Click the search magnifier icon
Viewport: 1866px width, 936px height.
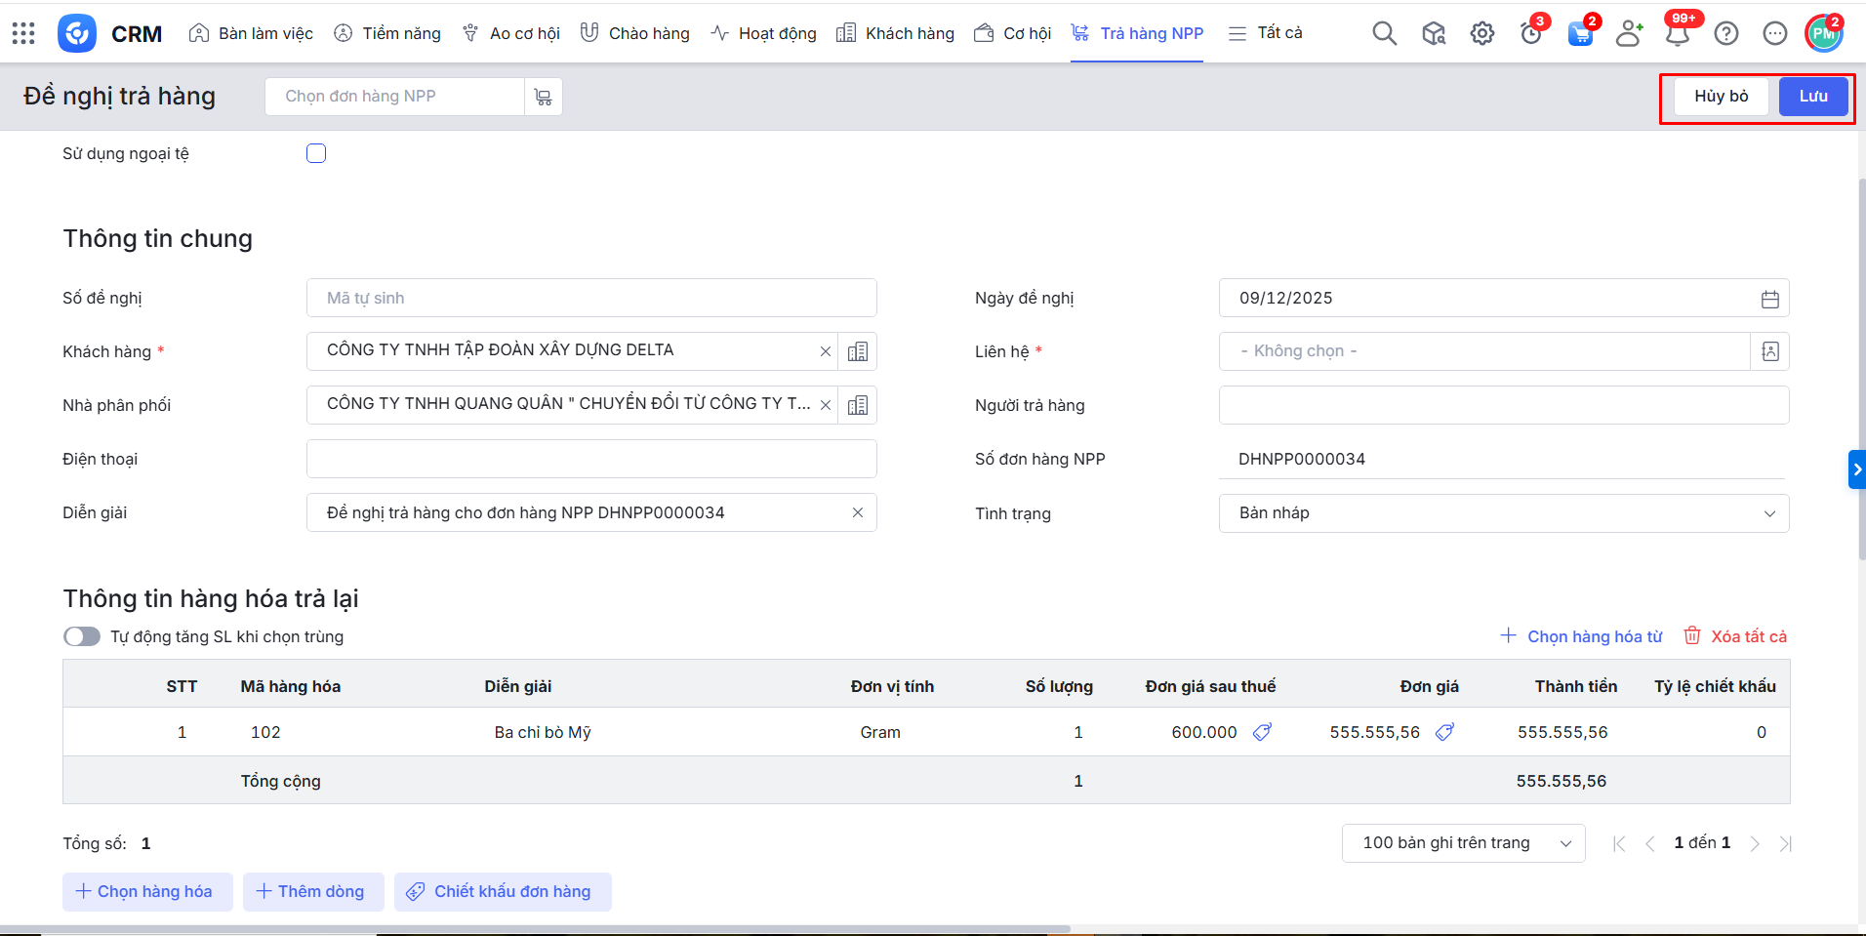click(x=1384, y=33)
